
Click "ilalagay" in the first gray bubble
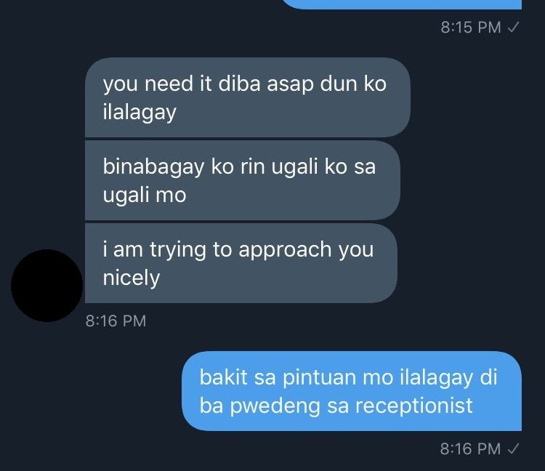tap(140, 112)
